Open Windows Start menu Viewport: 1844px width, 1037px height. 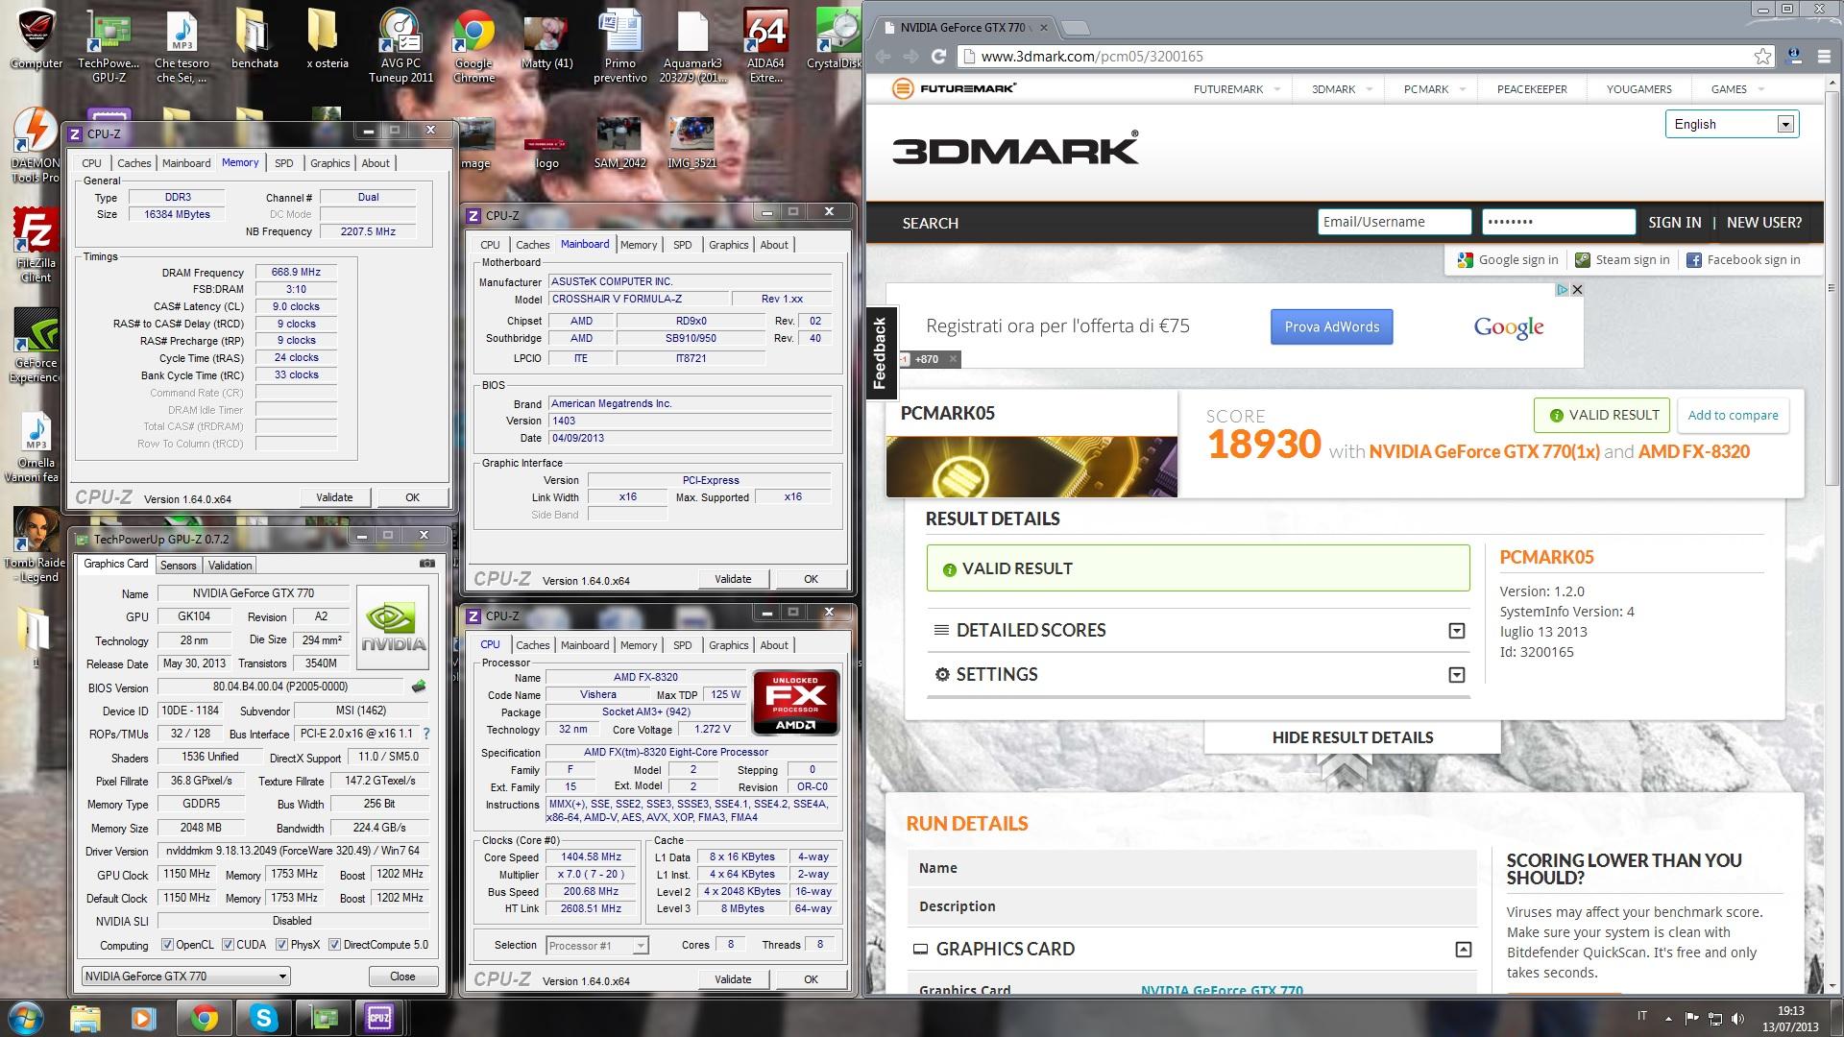click(x=26, y=1018)
